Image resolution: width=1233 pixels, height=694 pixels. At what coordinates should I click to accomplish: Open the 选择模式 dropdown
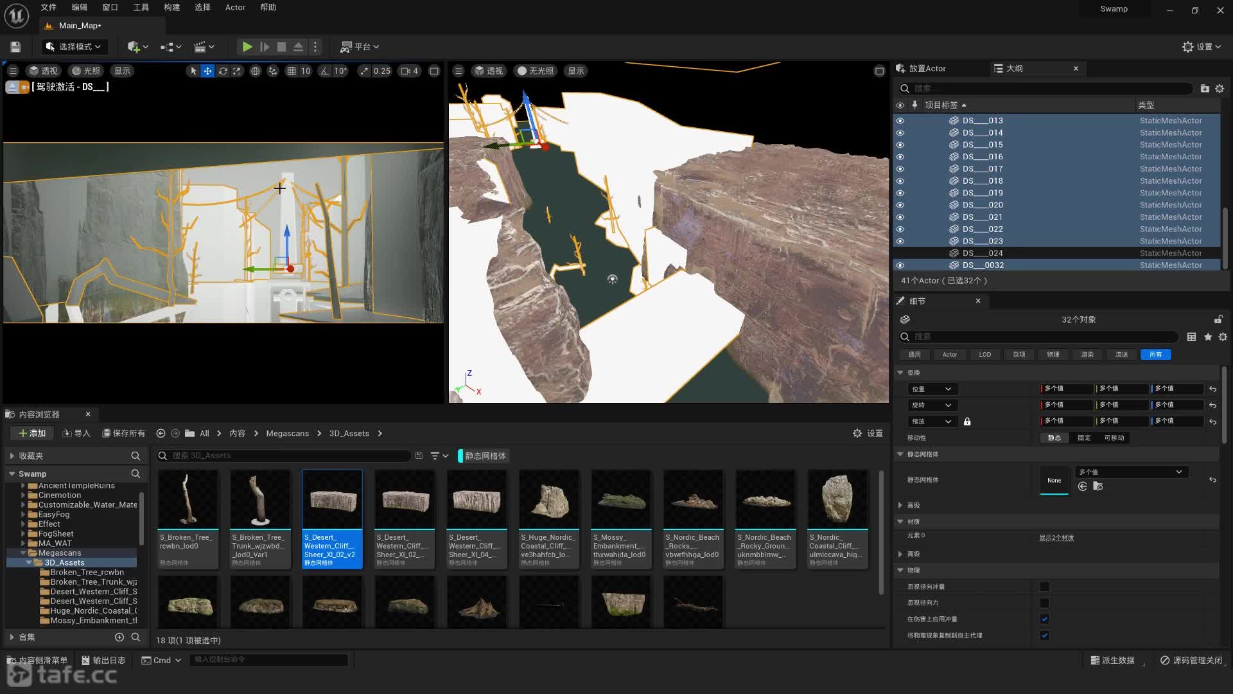[74, 47]
